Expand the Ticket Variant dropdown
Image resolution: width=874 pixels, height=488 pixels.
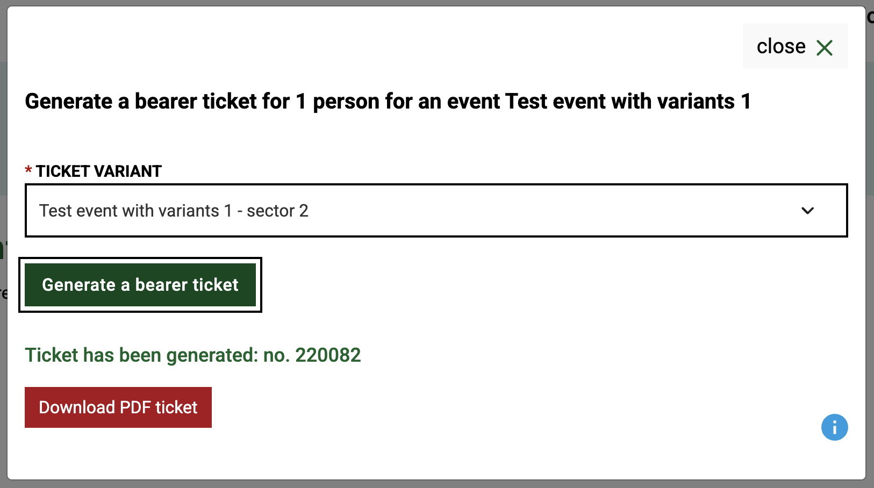pos(435,211)
